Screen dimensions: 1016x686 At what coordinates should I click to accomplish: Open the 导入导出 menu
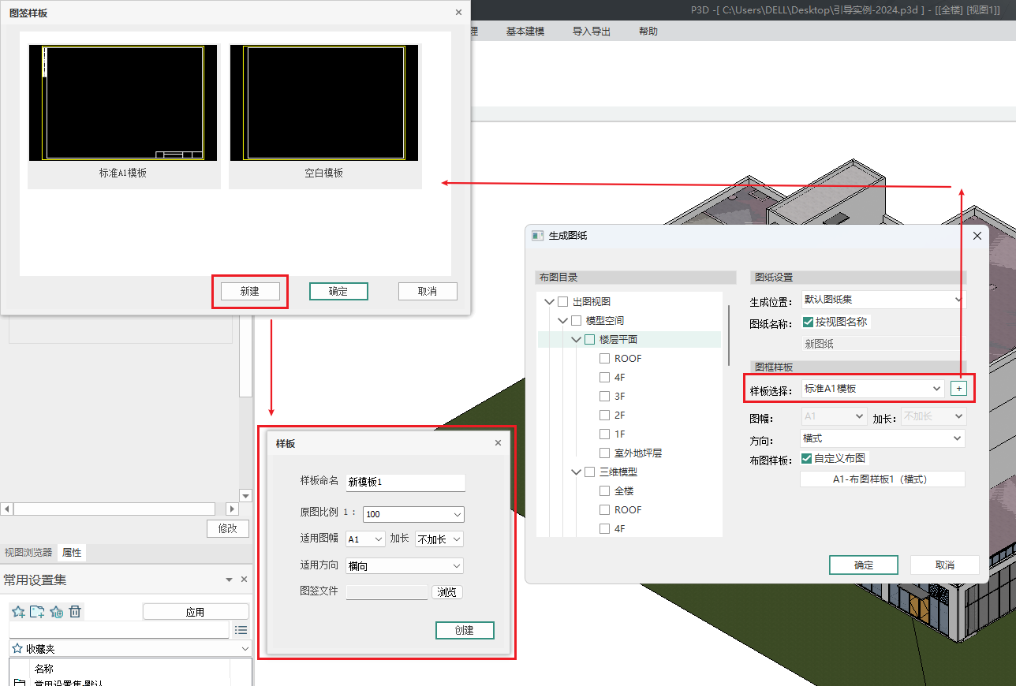pos(592,32)
